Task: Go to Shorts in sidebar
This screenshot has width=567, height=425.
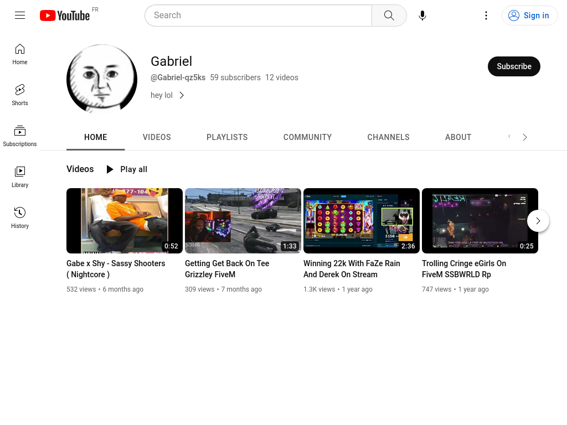Action: [x=20, y=95]
